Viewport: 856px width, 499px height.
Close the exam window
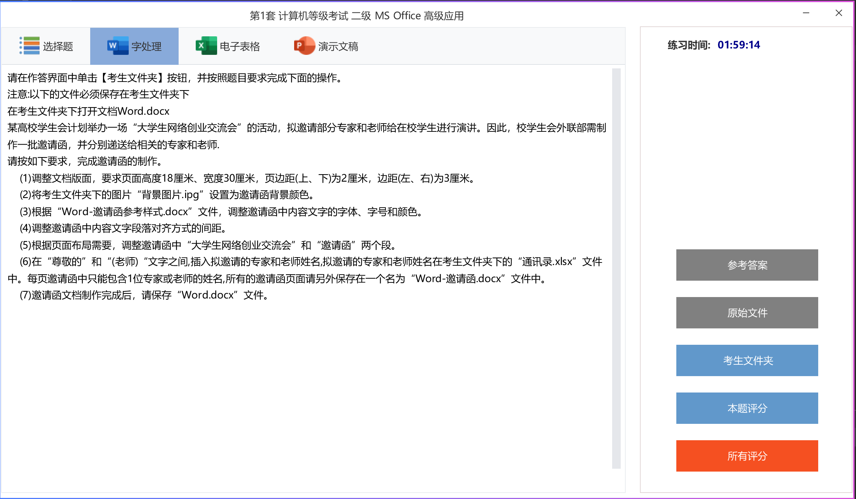839,13
